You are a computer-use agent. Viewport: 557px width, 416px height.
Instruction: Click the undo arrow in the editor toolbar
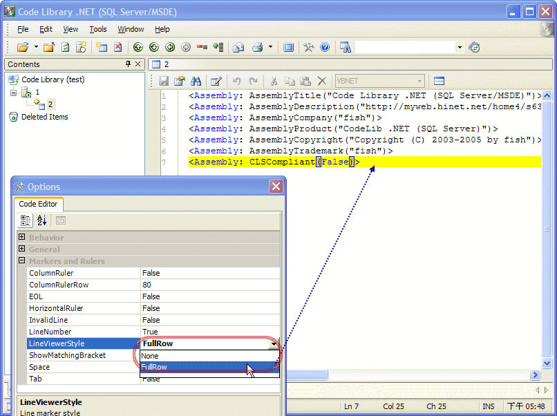point(236,81)
